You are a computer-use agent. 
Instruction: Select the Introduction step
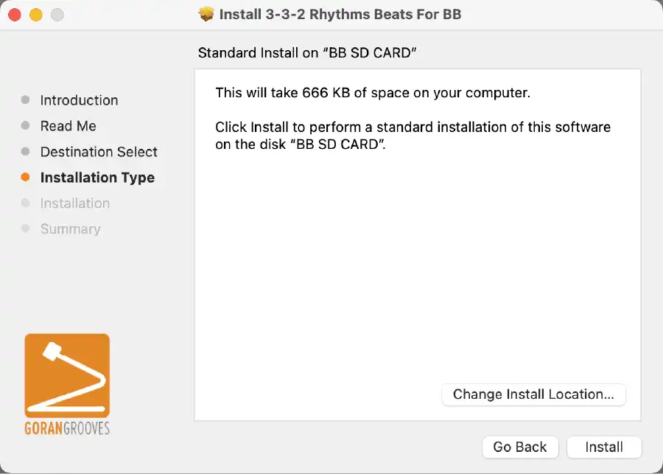79,100
